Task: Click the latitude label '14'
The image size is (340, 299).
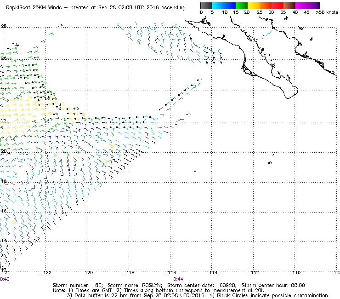Action: pos(4,241)
